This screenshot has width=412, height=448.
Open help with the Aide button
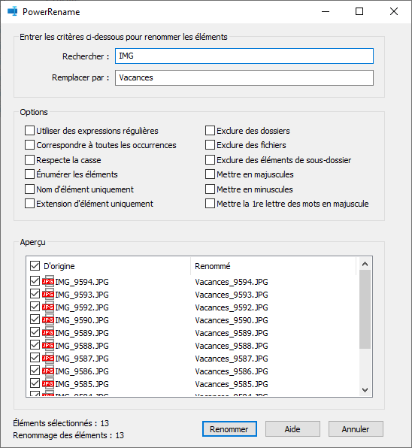292,429
